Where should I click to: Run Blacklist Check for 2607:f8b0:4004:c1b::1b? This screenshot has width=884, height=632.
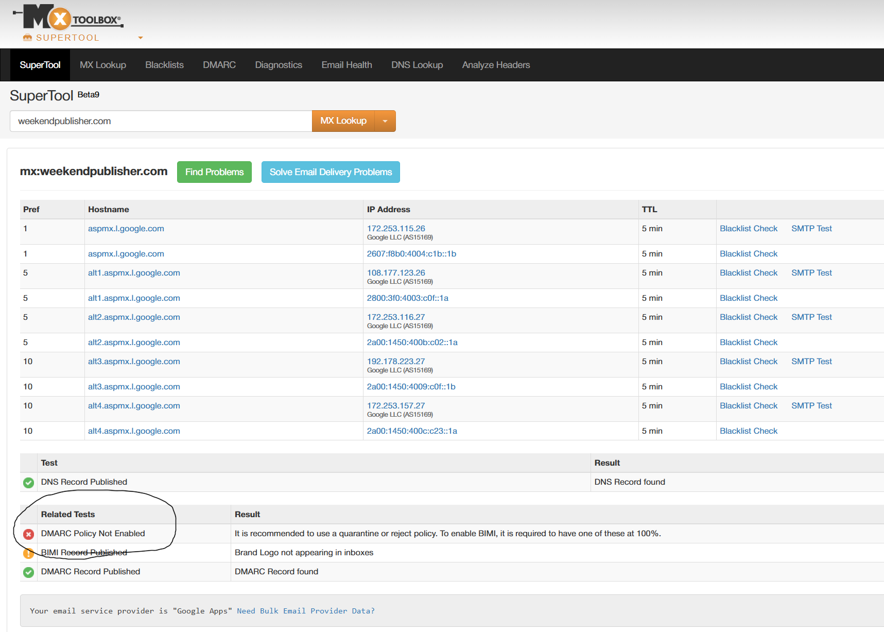click(x=749, y=254)
